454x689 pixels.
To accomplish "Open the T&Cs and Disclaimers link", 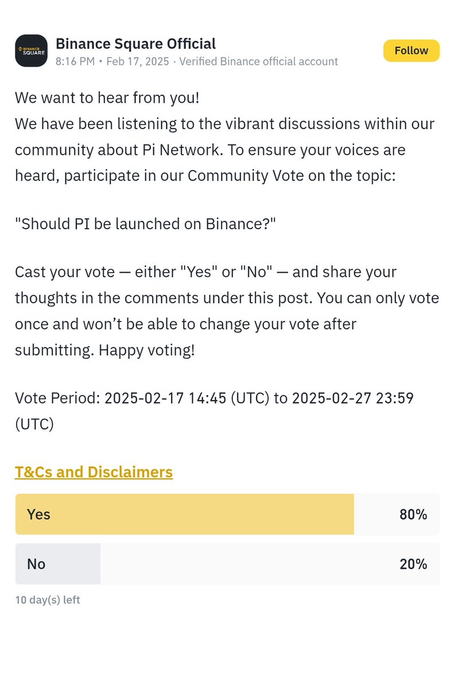I will [x=94, y=472].
